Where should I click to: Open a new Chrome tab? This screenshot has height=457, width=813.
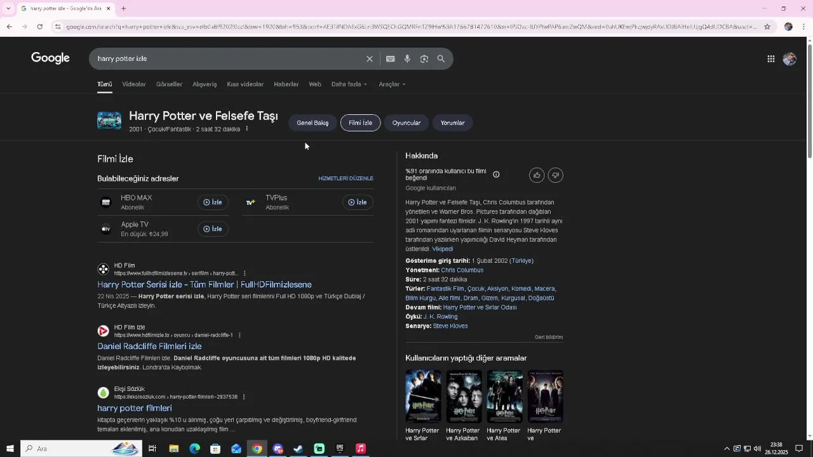124,8
